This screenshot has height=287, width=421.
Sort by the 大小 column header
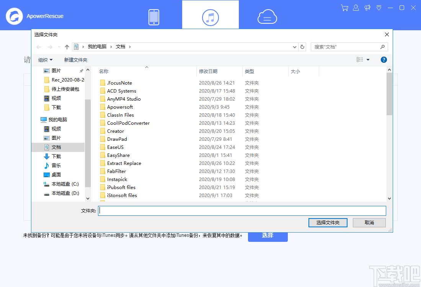[295, 72]
